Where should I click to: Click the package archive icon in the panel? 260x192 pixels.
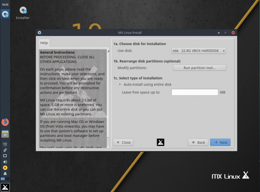click(x=5, y=133)
